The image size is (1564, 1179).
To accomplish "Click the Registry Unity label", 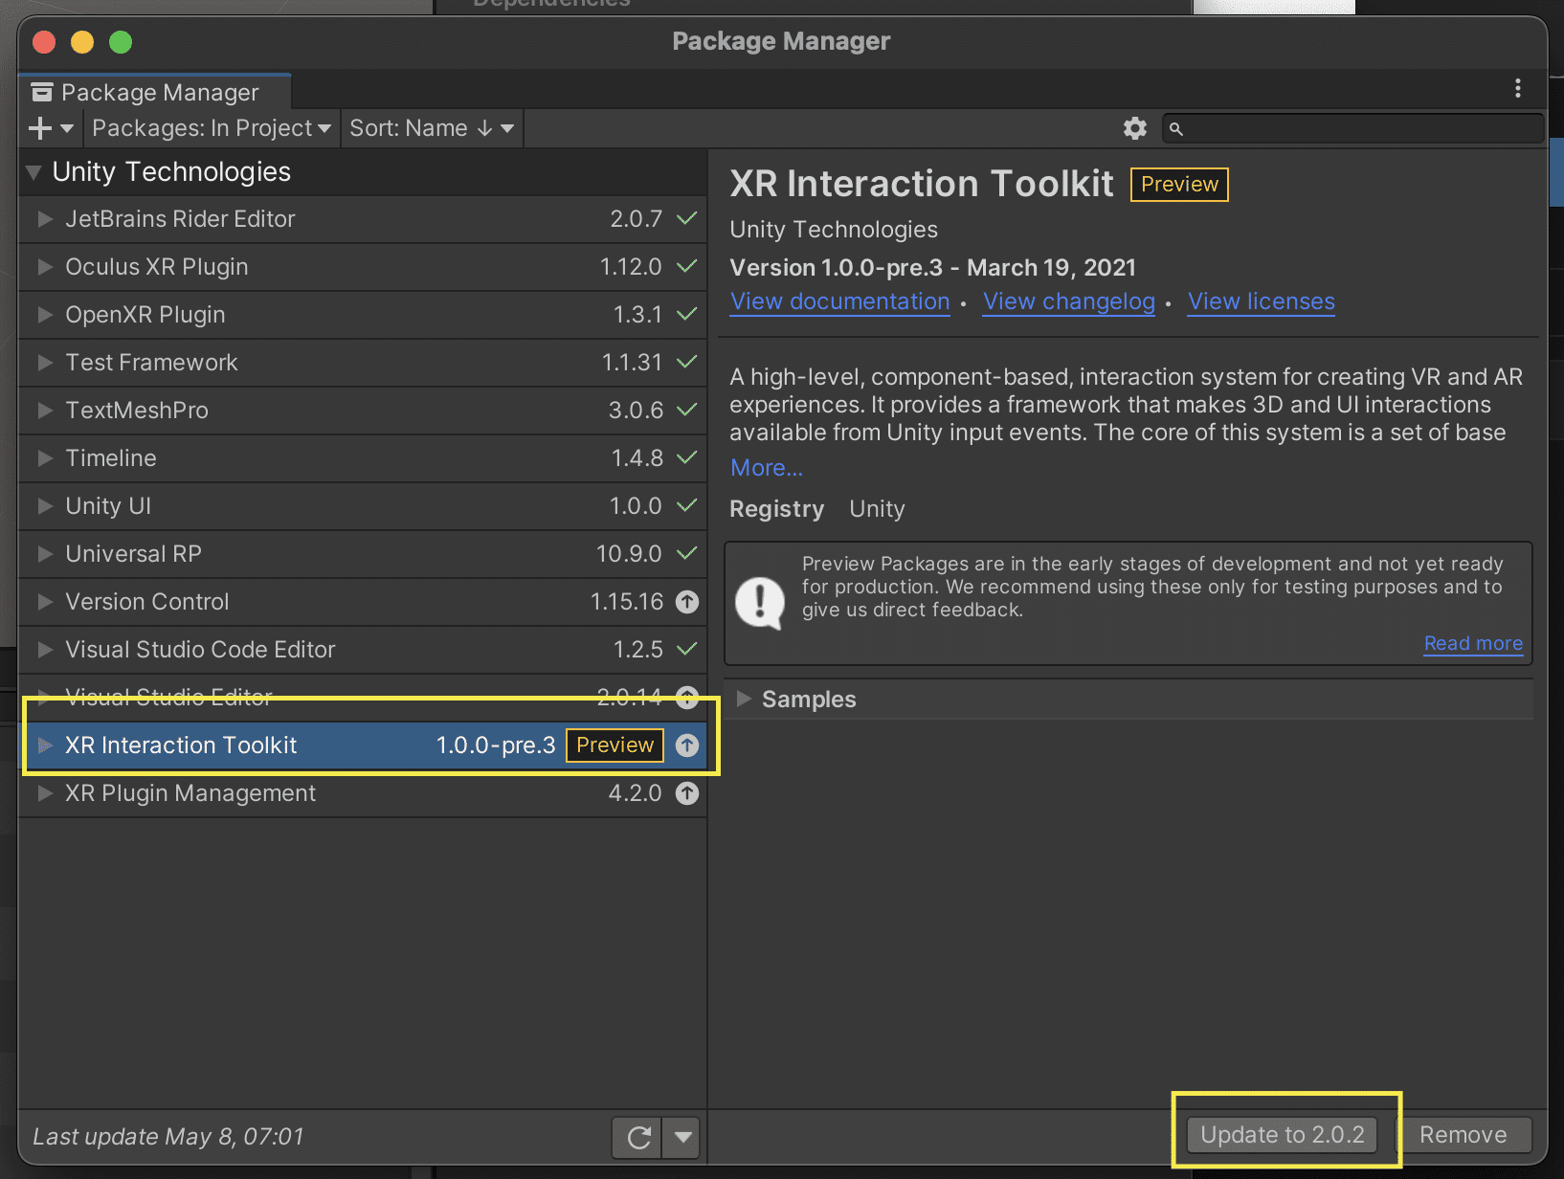I will click(817, 509).
